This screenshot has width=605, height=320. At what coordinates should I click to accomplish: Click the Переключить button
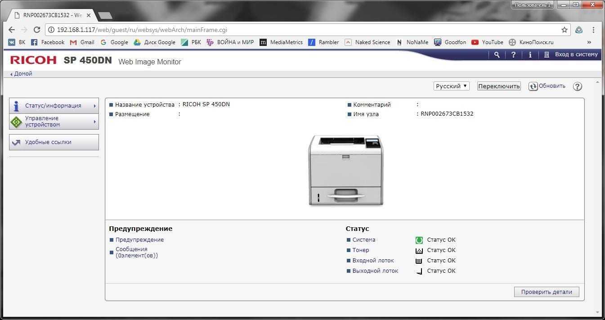point(499,86)
